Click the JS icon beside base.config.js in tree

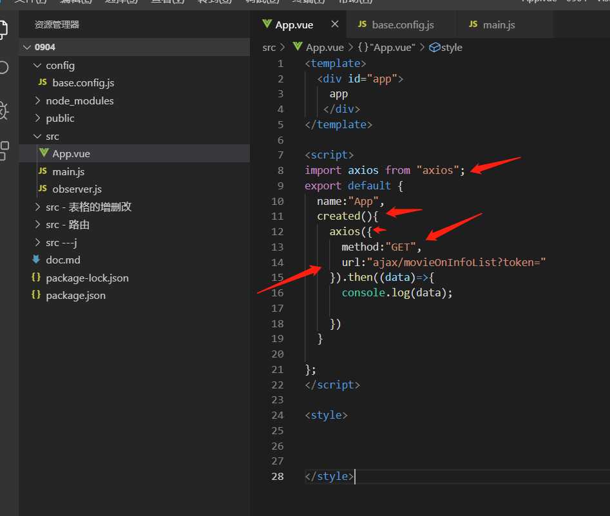[x=43, y=82]
